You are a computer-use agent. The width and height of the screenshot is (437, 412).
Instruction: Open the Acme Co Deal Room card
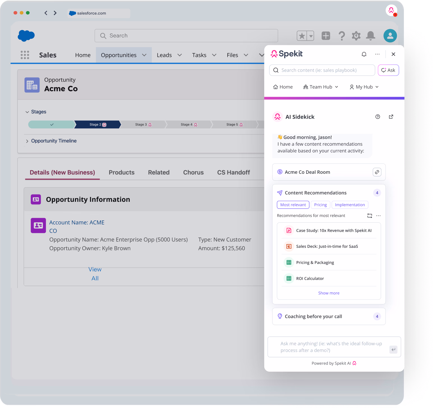coord(329,172)
